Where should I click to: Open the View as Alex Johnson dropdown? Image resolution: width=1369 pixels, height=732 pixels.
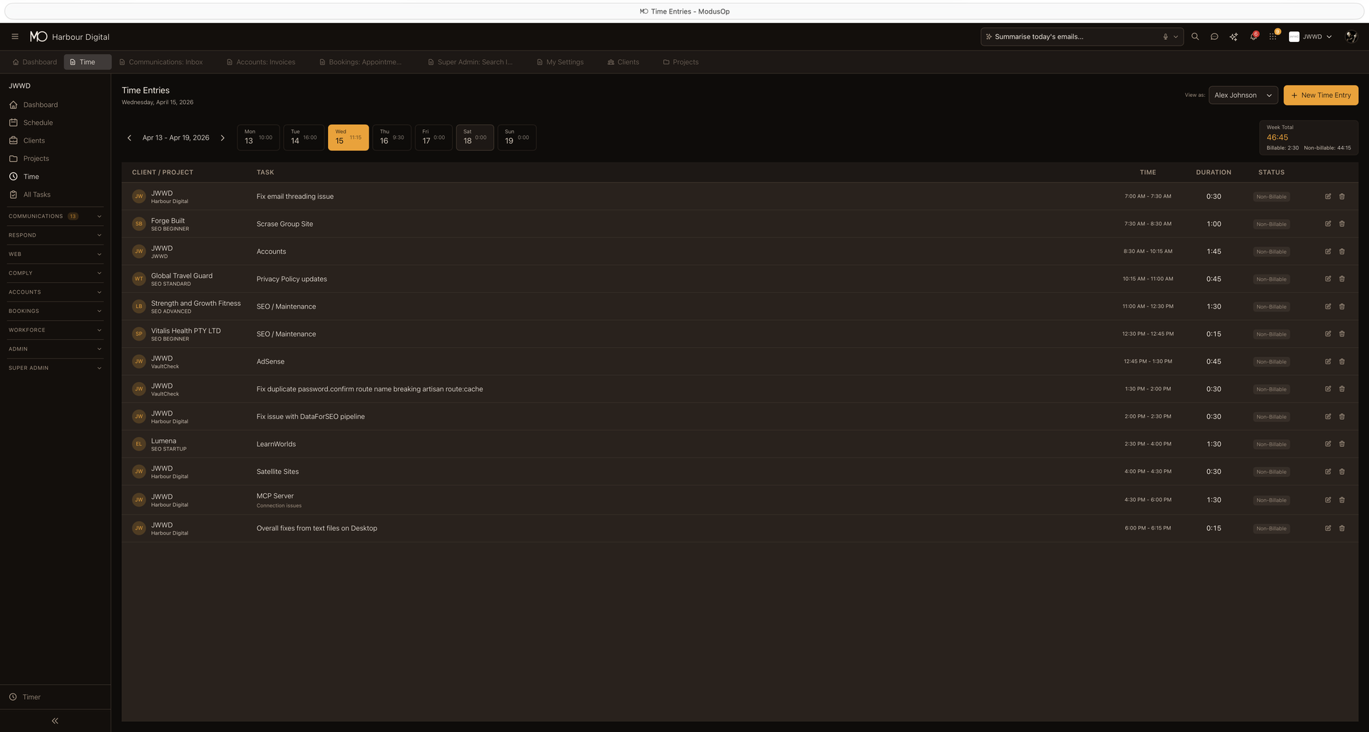pyautogui.click(x=1242, y=95)
